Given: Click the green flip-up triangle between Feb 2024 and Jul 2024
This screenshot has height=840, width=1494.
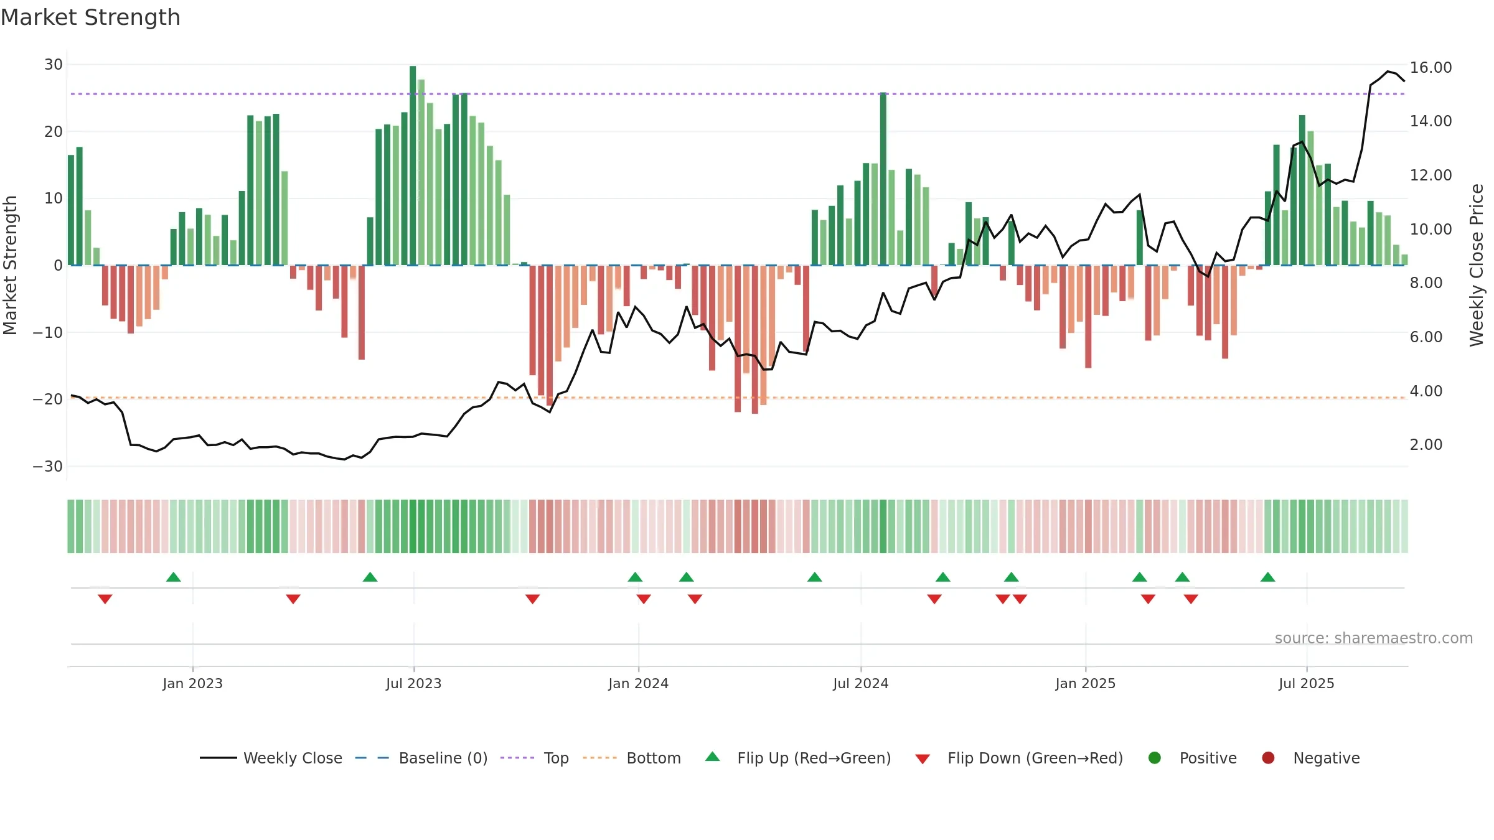Looking at the screenshot, I should click(x=815, y=577).
